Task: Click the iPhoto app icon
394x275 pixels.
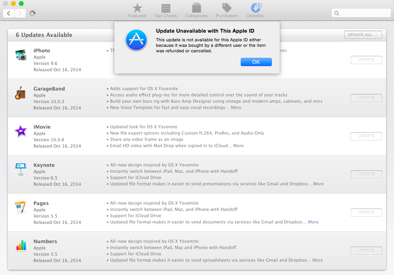Action: [x=21, y=55]
